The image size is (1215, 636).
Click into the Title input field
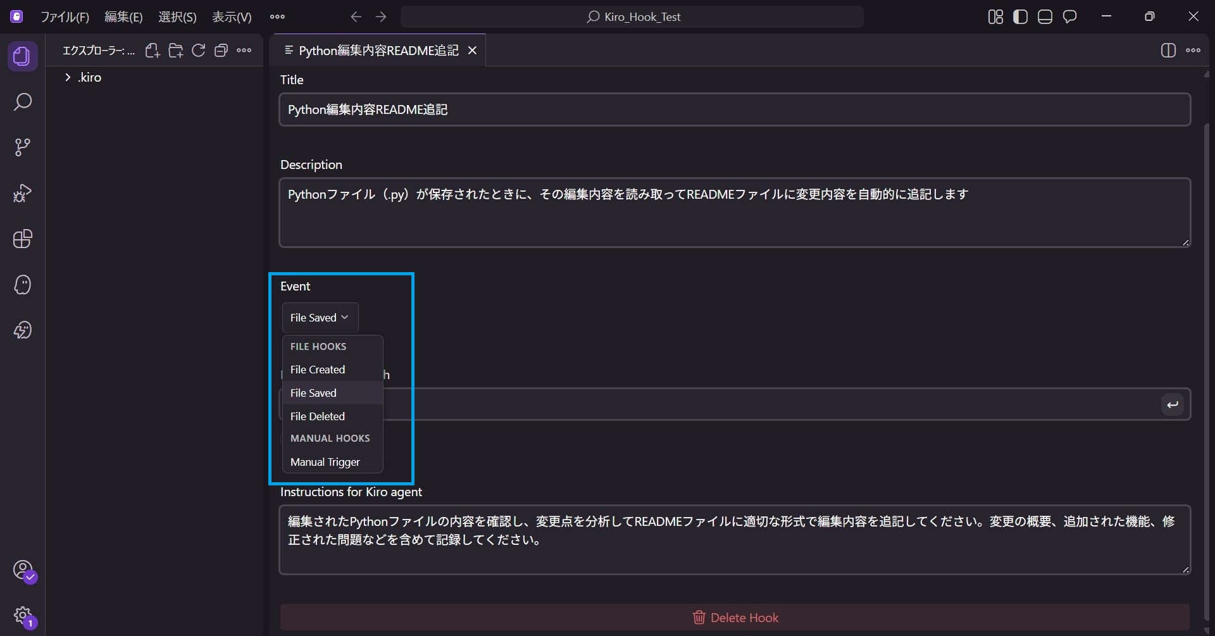tap(734, 109)
